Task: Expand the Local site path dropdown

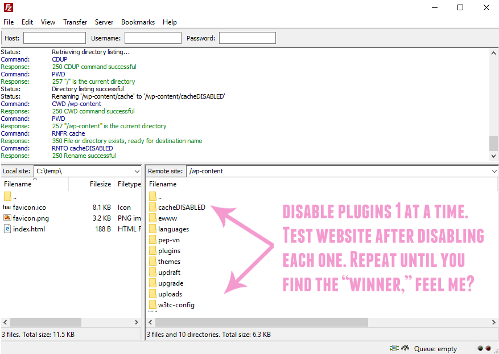Action: click(137, 171)
